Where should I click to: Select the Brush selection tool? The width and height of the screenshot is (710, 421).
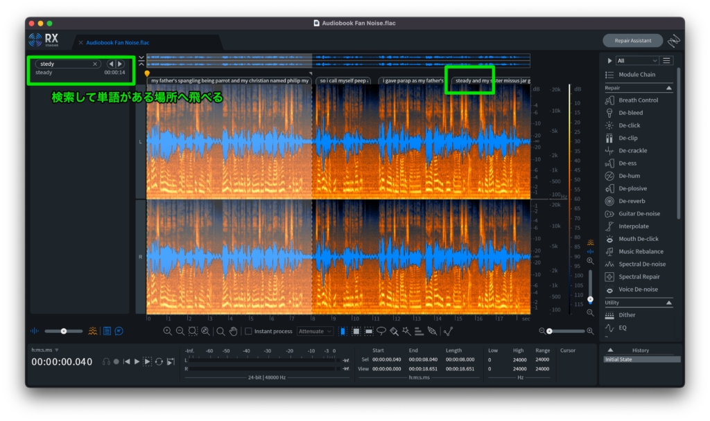click(394, 332)
